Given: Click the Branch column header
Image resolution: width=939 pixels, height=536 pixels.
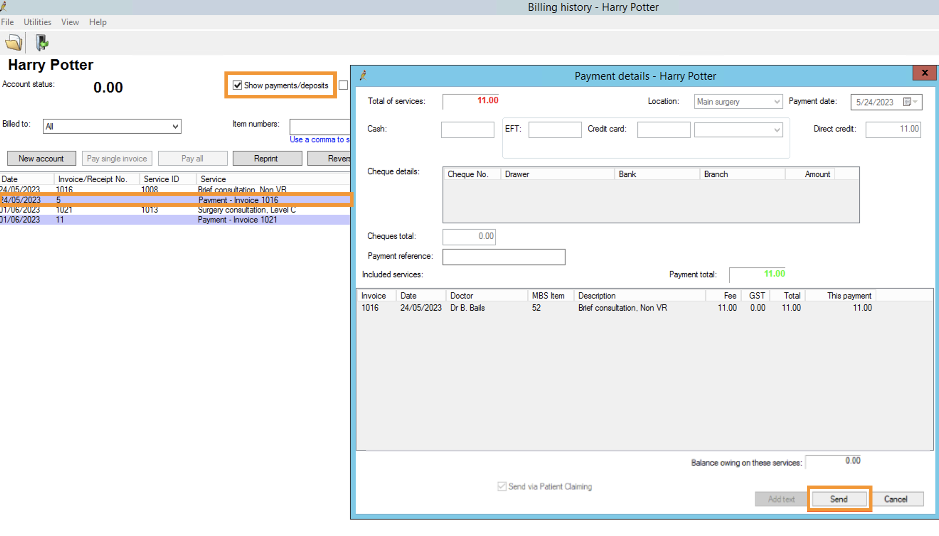Looking at the screenshot, I should [743, 174].
